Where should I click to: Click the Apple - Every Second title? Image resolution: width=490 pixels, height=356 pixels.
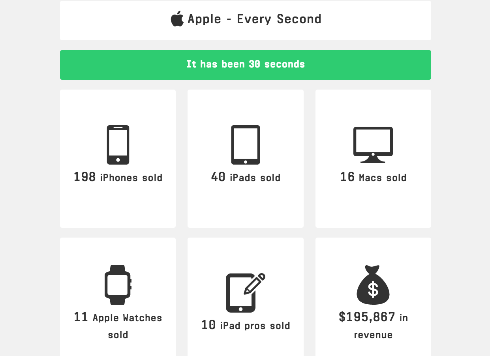[x=255, y=19]
